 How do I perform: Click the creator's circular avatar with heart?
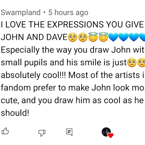click(x=106, y=132)
